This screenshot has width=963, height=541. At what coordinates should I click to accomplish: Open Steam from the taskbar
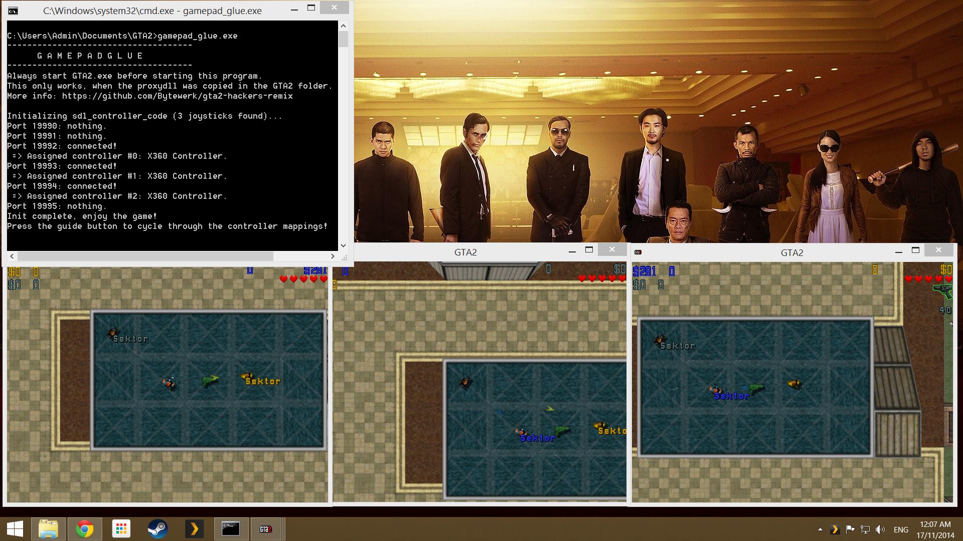point(157,529)
